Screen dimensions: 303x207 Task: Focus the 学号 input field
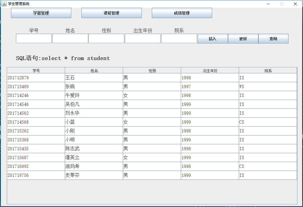tap(34, 38)
